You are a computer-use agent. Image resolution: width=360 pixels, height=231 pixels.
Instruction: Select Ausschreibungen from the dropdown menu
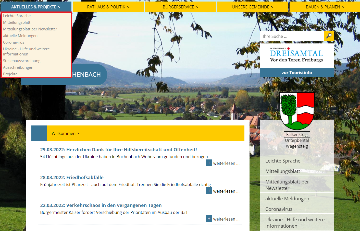[18, 67]
